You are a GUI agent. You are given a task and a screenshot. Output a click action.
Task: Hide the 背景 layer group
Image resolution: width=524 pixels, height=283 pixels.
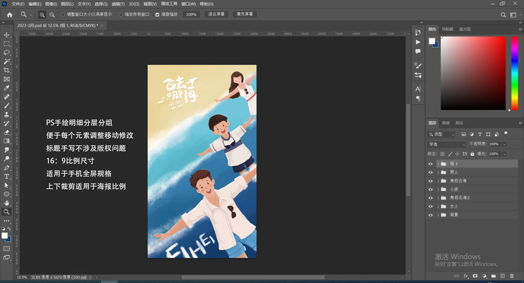click(430, 215)
